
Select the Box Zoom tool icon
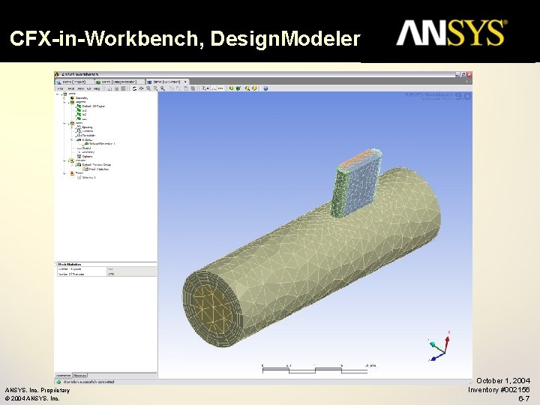tap(156, 88)
